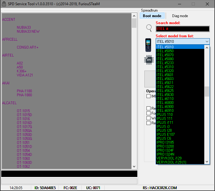Click the model list scrollbar thumb
Image resolution: width=215 pixels, height=191 pixels.
(x=207, y=91)
